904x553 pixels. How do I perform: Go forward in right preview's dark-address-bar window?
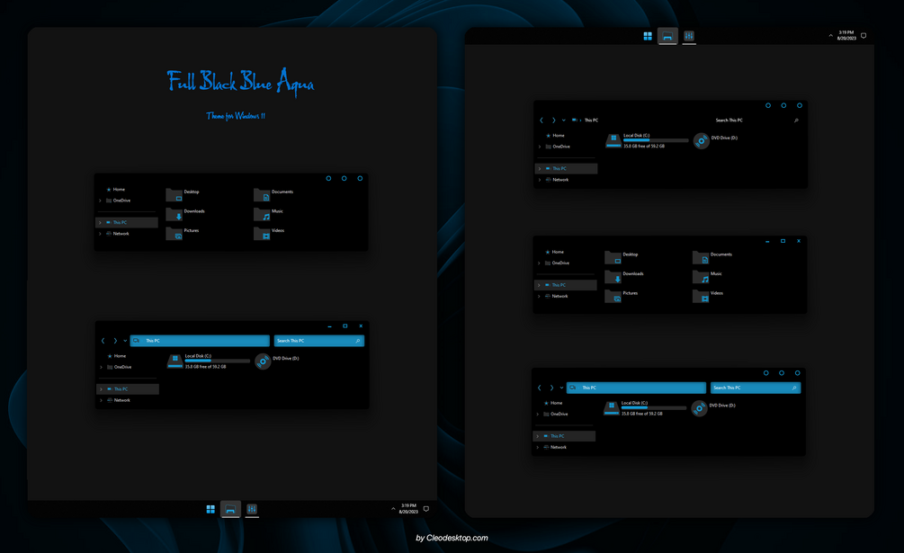pos(553,120)
